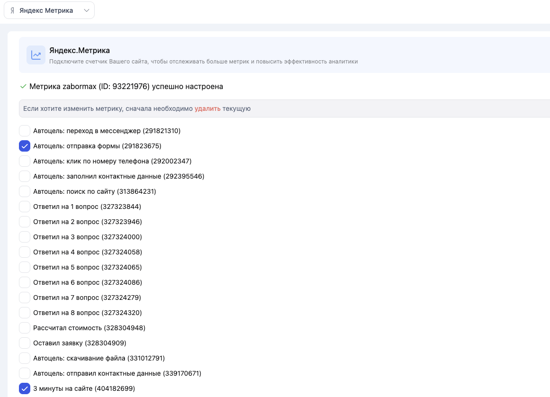
Task: Select Автоцель: поиск по сайту goal
Action: (25, 191)
